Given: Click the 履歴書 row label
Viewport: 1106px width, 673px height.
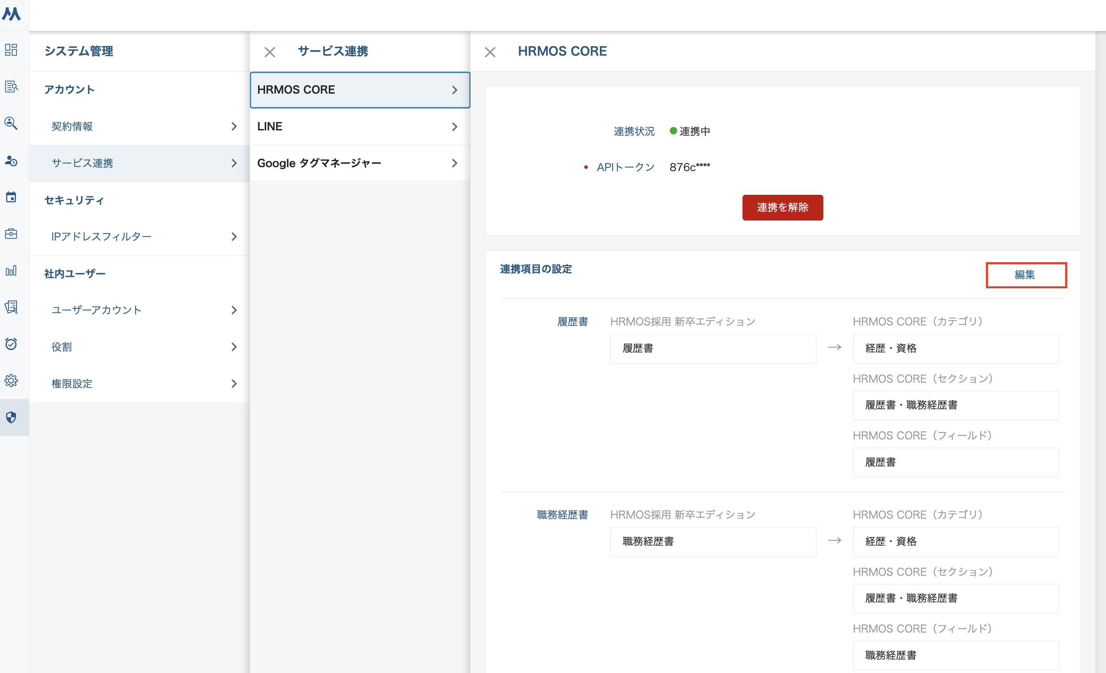Looking at the screenshot, I should pyautogui.click(x=573, y=322).
